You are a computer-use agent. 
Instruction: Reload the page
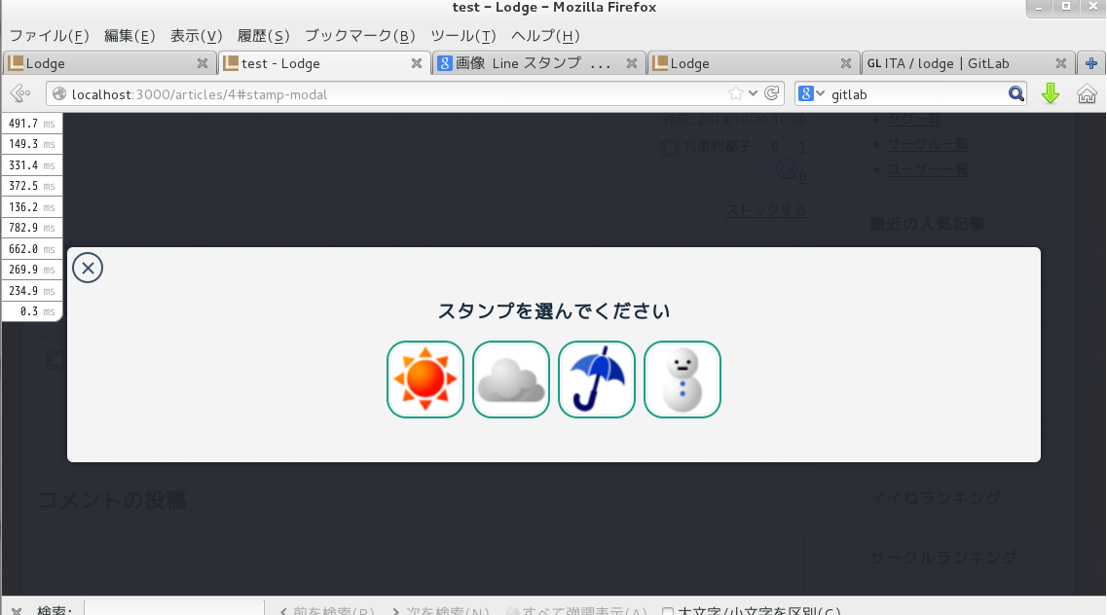click(x=772, y=93)
